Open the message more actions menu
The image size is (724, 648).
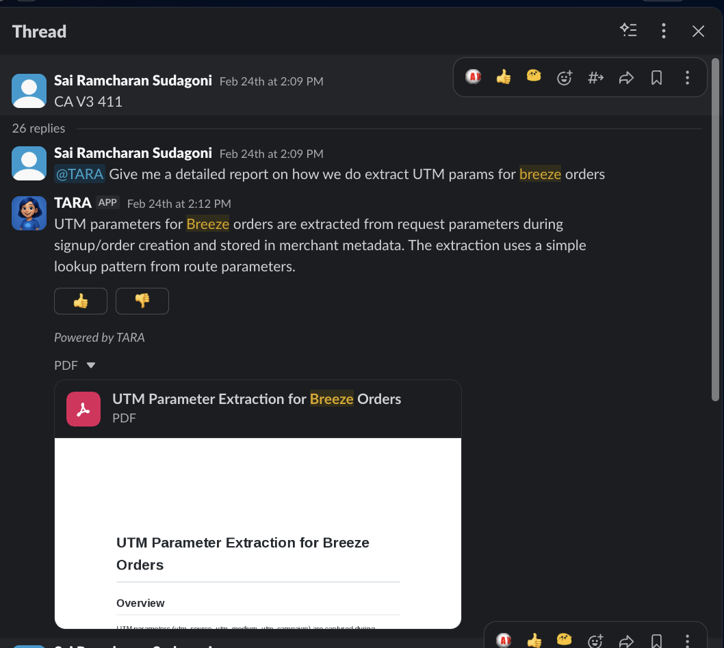tap(687, 77)
